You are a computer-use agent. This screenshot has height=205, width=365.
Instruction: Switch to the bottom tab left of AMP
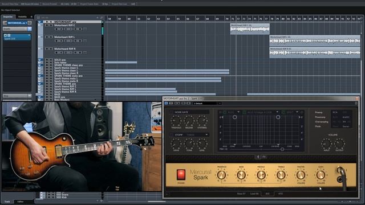pos(267,194)
